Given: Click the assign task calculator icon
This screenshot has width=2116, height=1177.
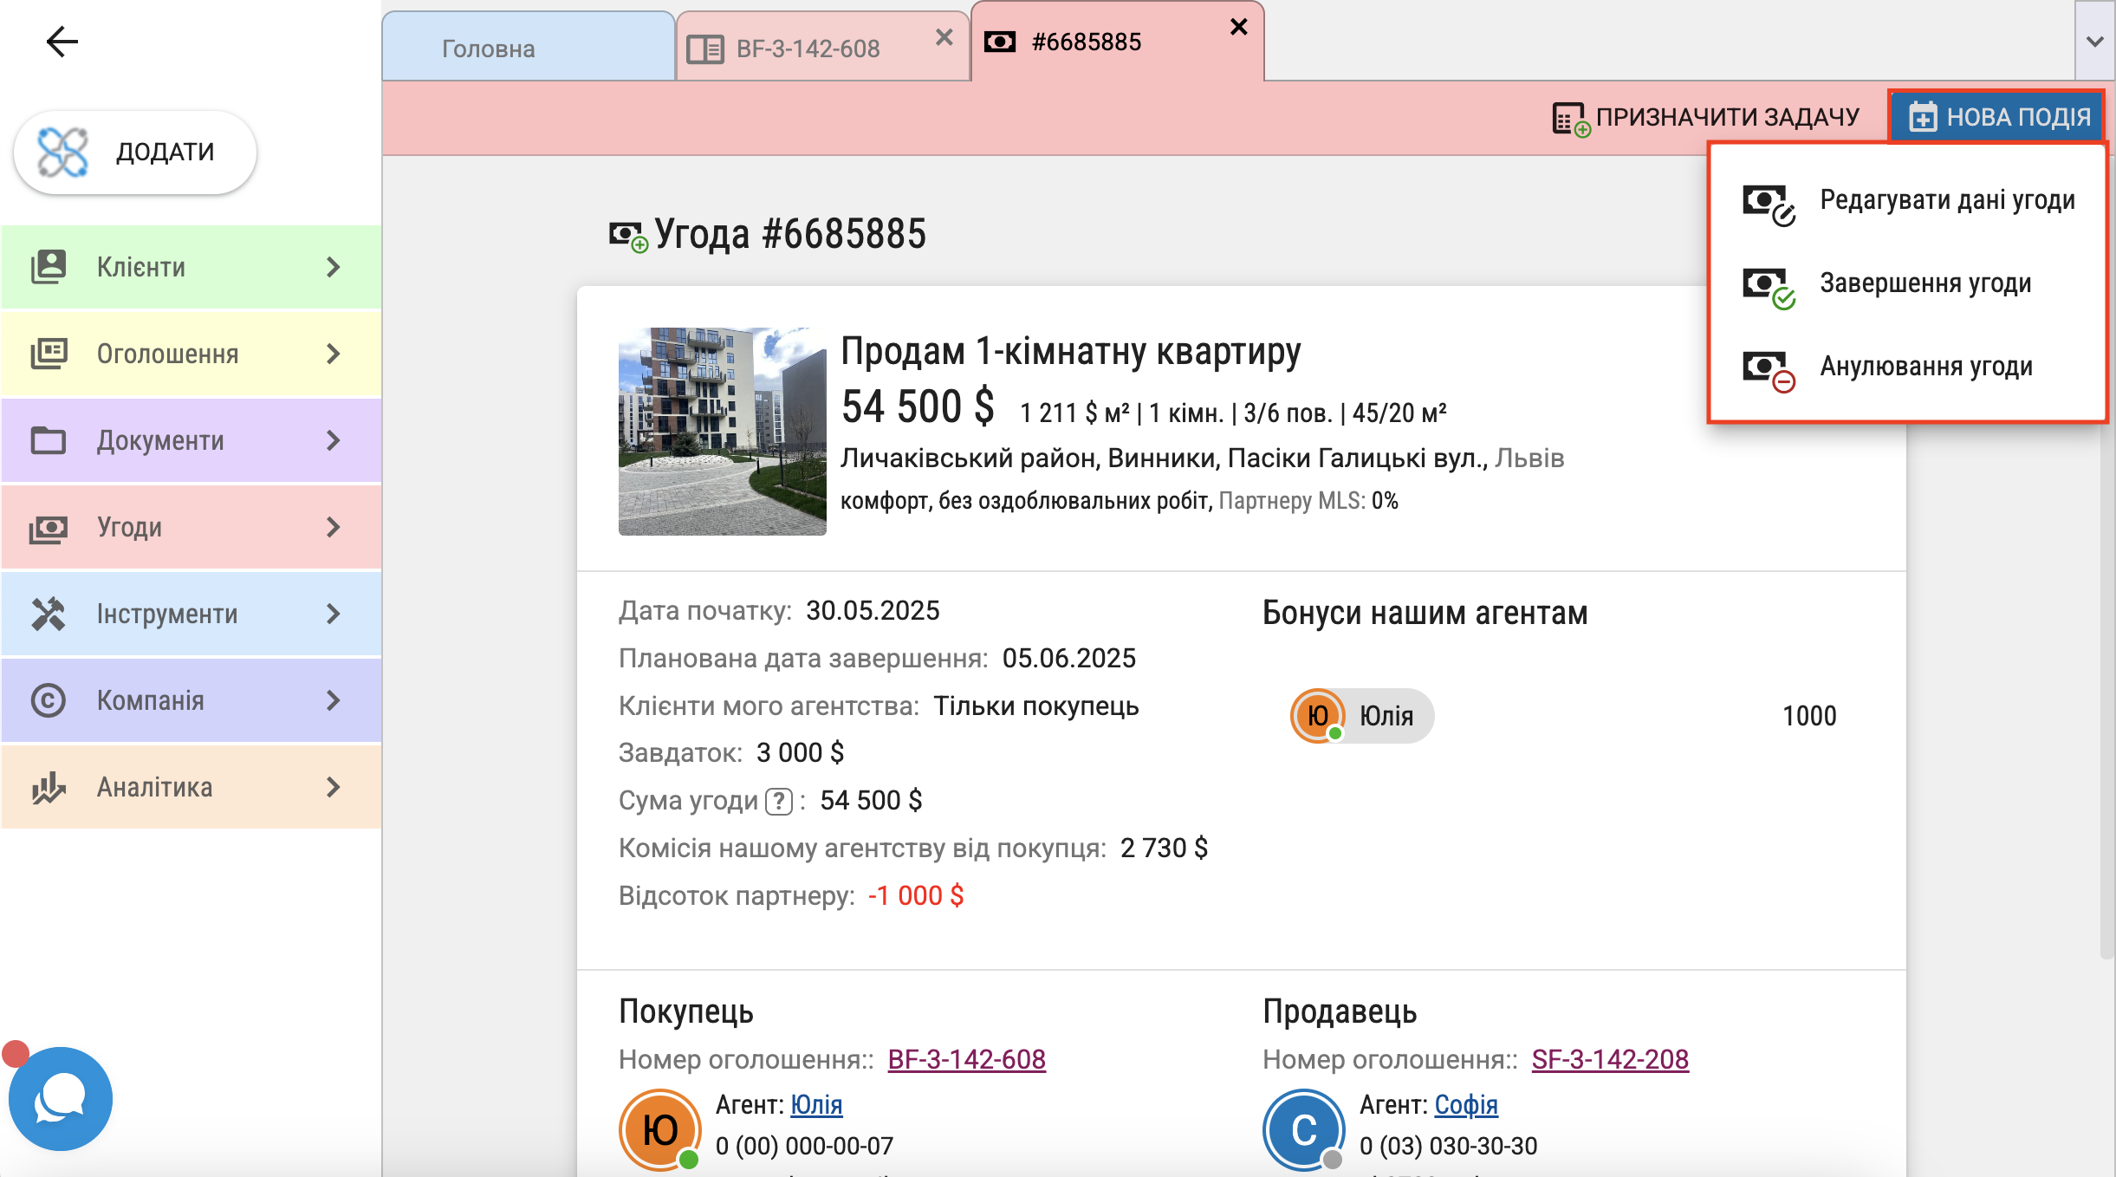Looking at the screenshot, I should pos(1570,119).
